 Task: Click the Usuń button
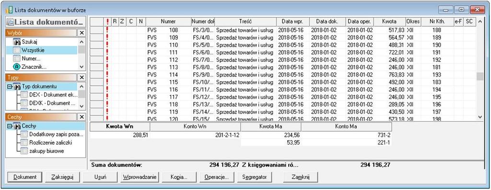click(100, 177)
